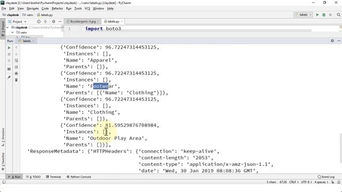Screen dimensions: 342x192
Task: Stop the process in Run panel
Action: [x=9, y=54]
